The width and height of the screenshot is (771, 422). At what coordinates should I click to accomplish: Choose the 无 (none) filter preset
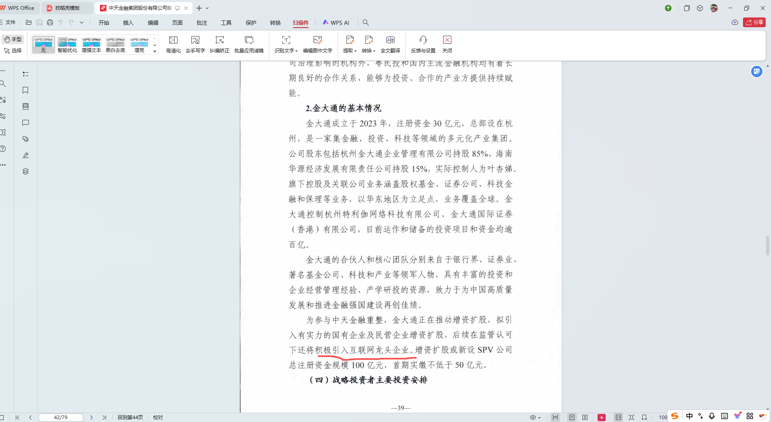(x=43, y=45)
